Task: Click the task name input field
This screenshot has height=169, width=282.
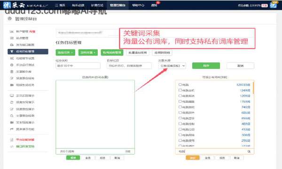Action: click(x=78, y=66)
